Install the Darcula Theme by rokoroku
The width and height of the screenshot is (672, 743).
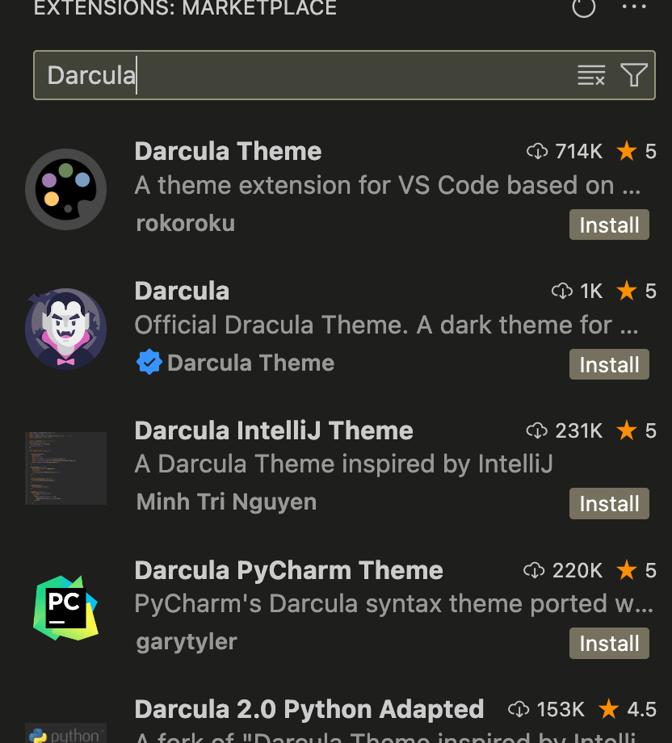609,225
